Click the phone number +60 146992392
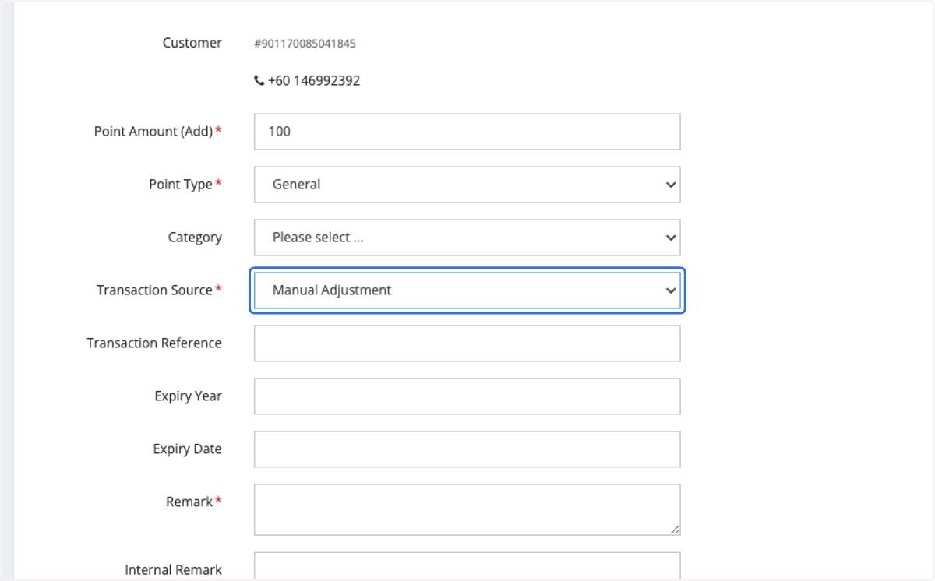935x581 pixels. tap(314, 80)
